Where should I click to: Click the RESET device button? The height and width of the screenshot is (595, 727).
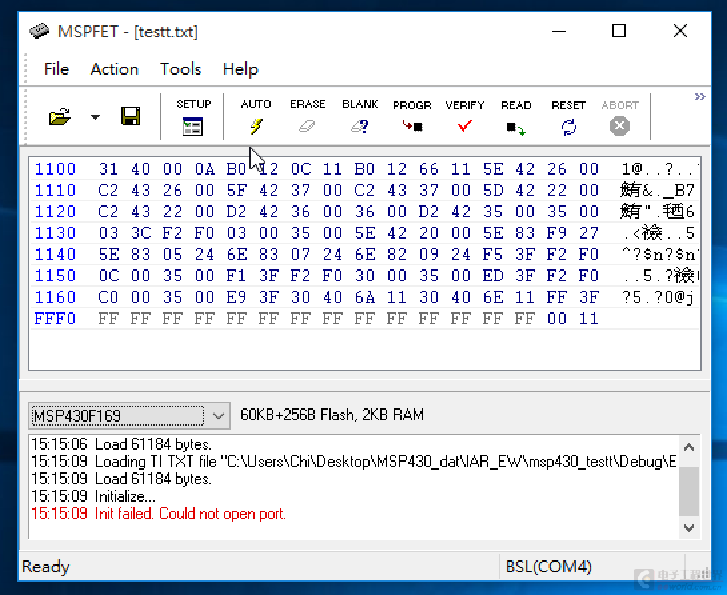(x=568, y=117)
